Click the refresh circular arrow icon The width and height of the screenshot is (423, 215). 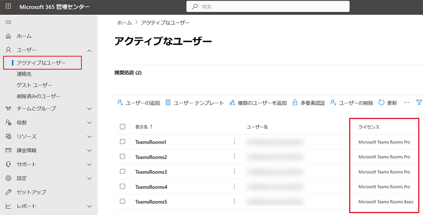[381, 103]
